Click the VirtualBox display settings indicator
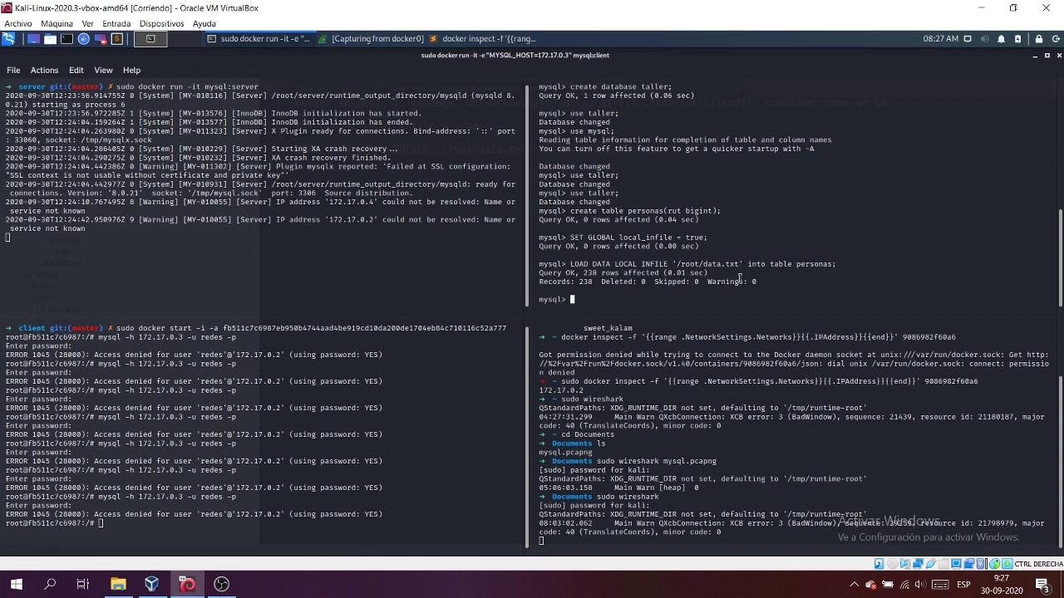The image size is (1064, 598). click(956, 564)
